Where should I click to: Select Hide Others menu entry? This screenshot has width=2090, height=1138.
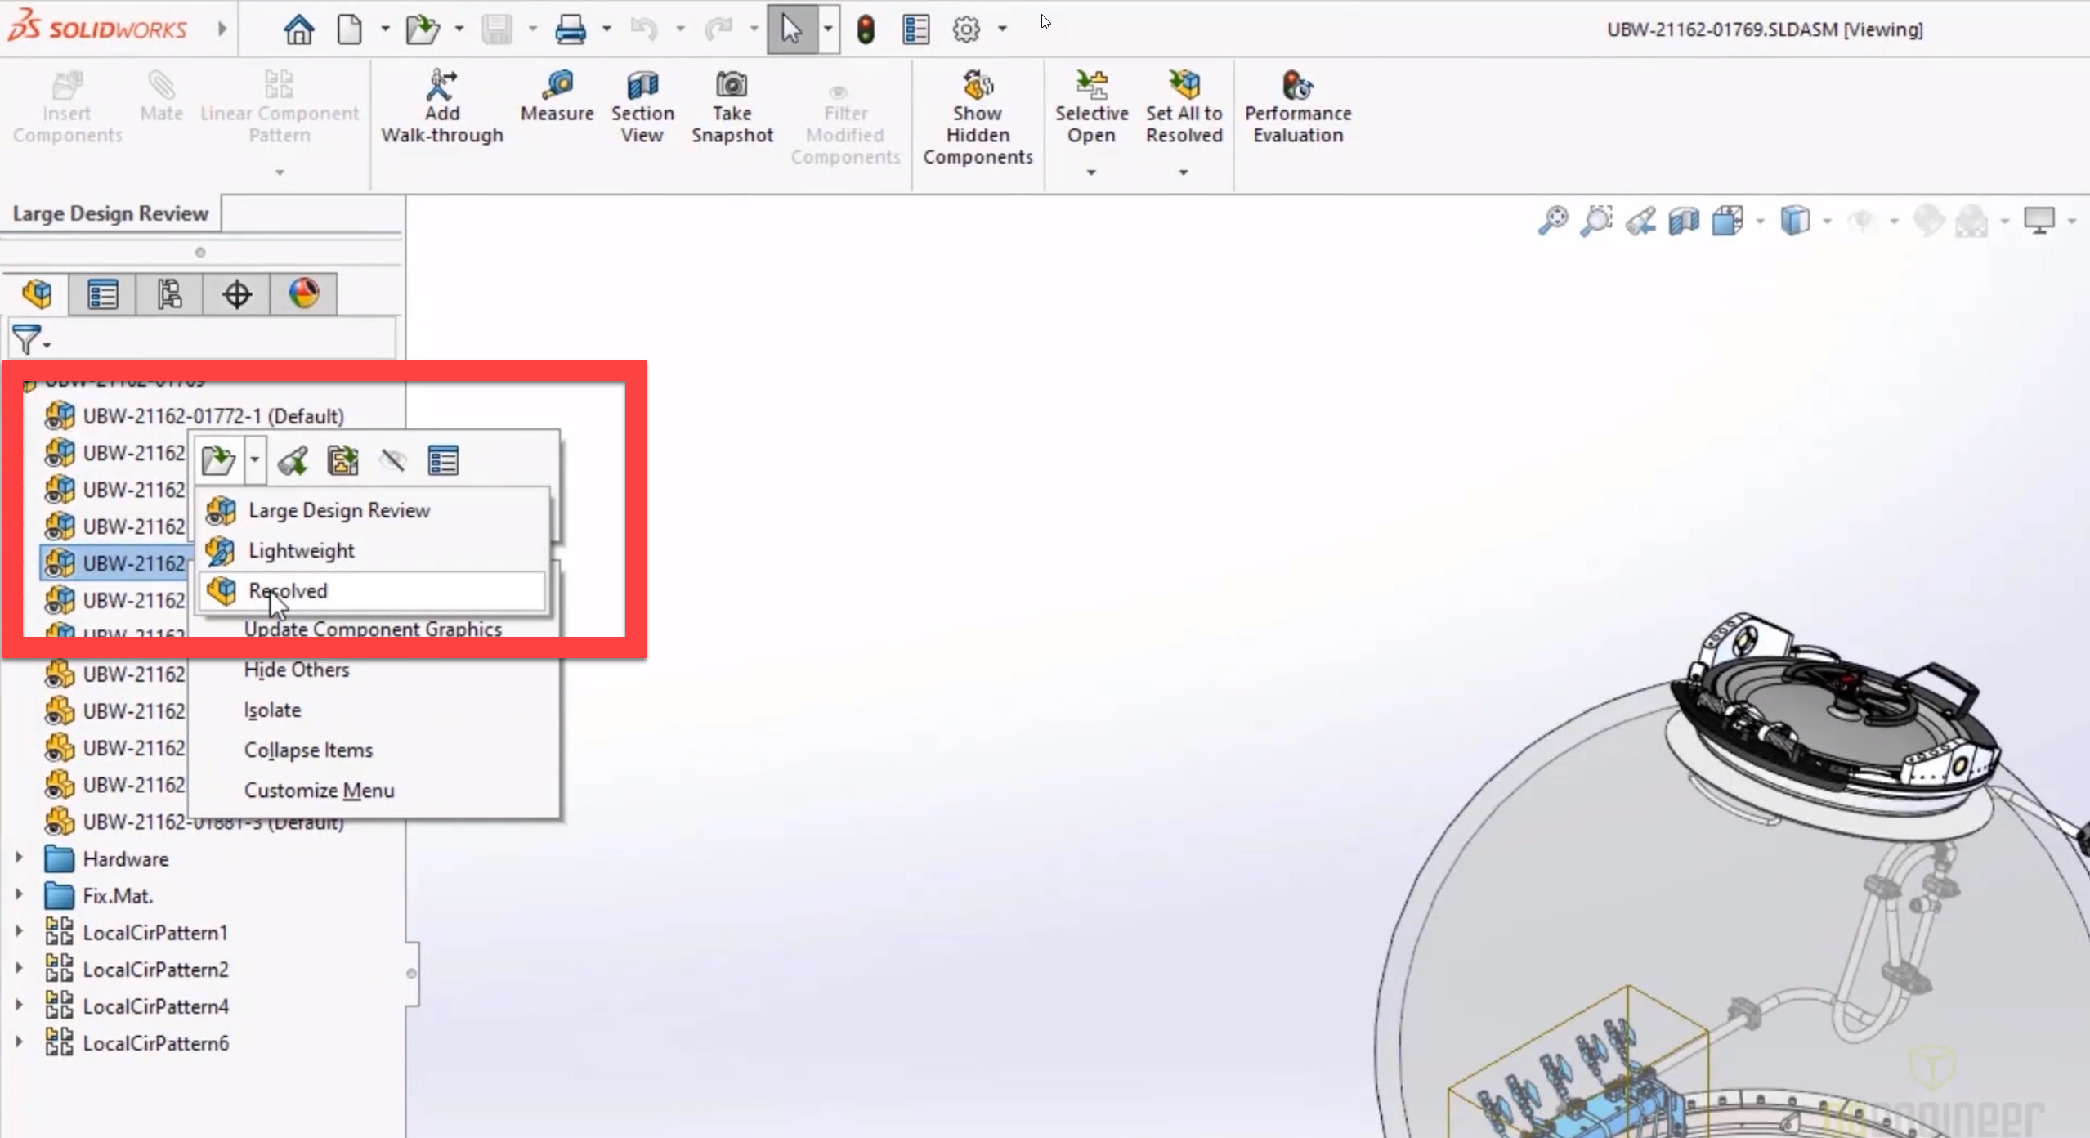pyautogui.click(x=297, y=670)
